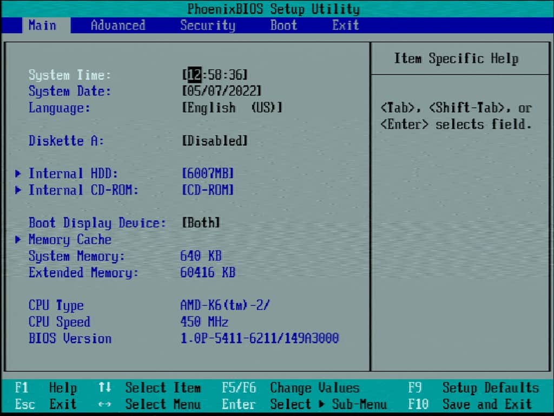The image size is (554, 416).
Task: Click the CPU Speed label
Action: [60, 322]
